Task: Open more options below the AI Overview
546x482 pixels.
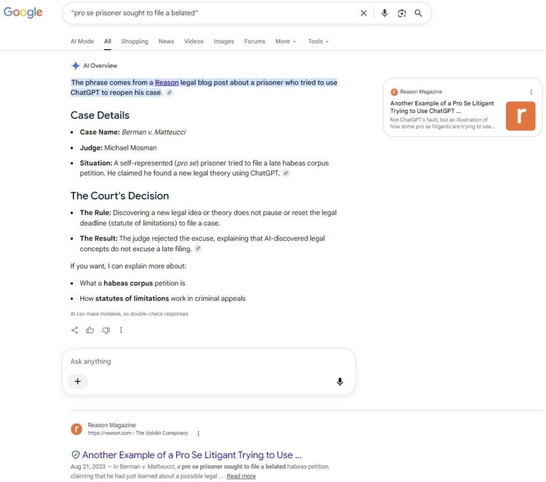Action: (121, 330)
